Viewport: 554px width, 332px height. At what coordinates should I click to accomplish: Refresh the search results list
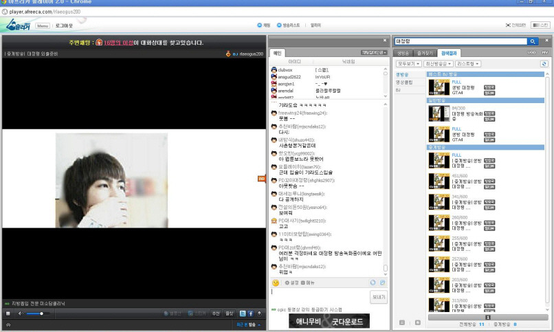click(x=544, y=64)
